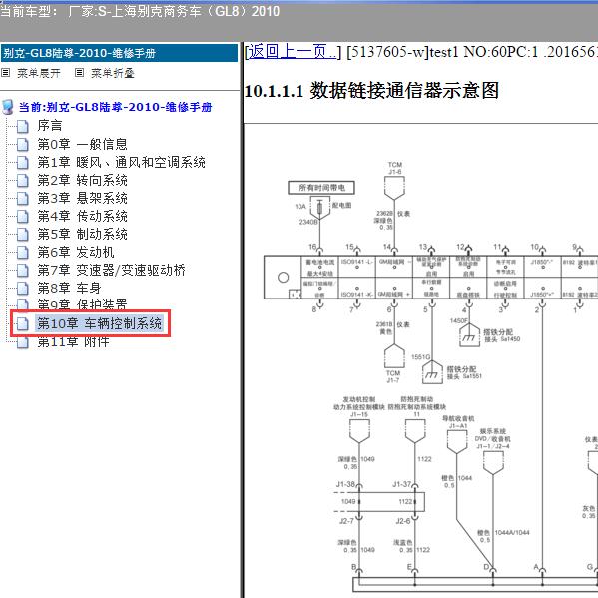Open 第7章 变速器/变速驱动桥

(x=111, y=270)
